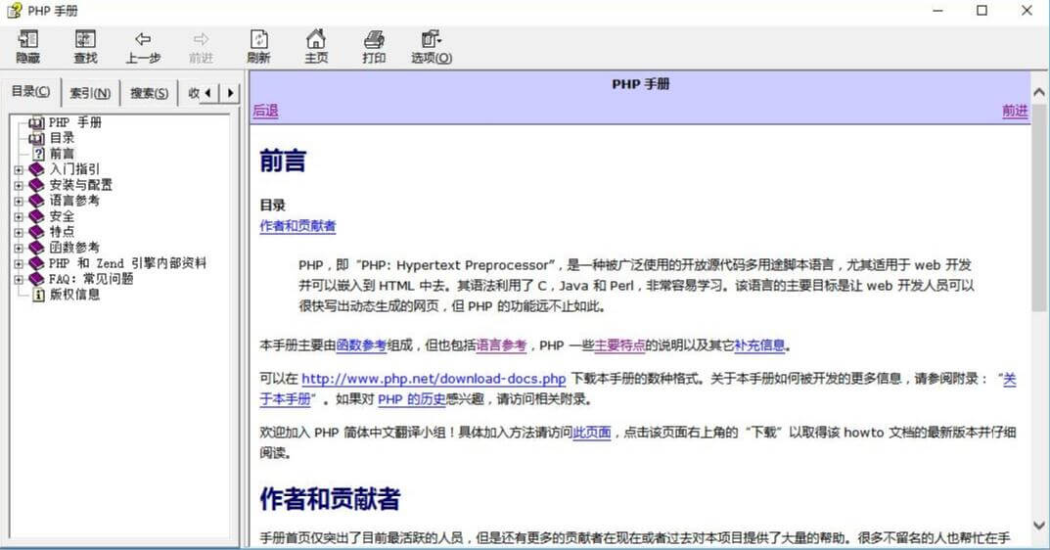Click the 后退 link in page header
This screenshot has height=550, width=1050.
pyautogui.click(x=265, y=111)
